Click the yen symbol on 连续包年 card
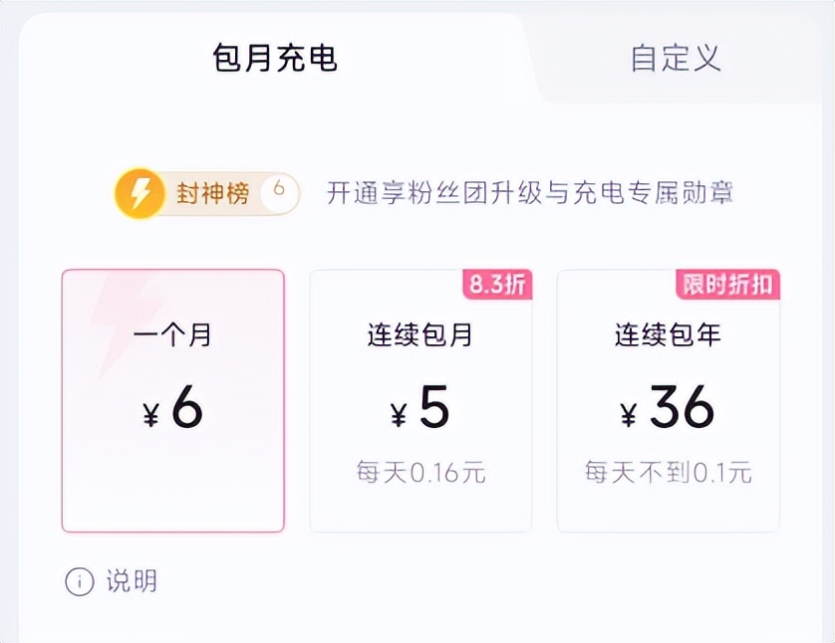 click(x=629, y=413)
